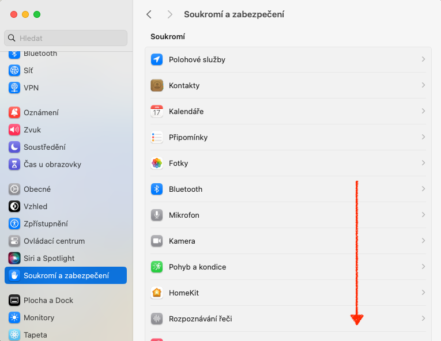Open Síť settings label in the sidebar
The height and width of the screenshot is (341, 441).
(x=28, y=70)
